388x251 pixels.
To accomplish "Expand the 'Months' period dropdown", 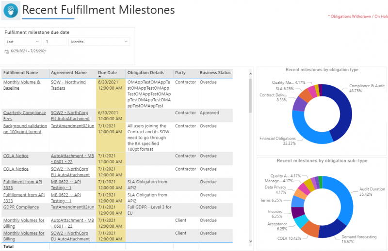I will click(99, 42).
